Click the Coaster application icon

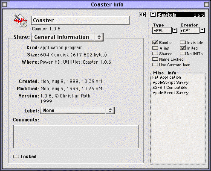coord(20,21)
